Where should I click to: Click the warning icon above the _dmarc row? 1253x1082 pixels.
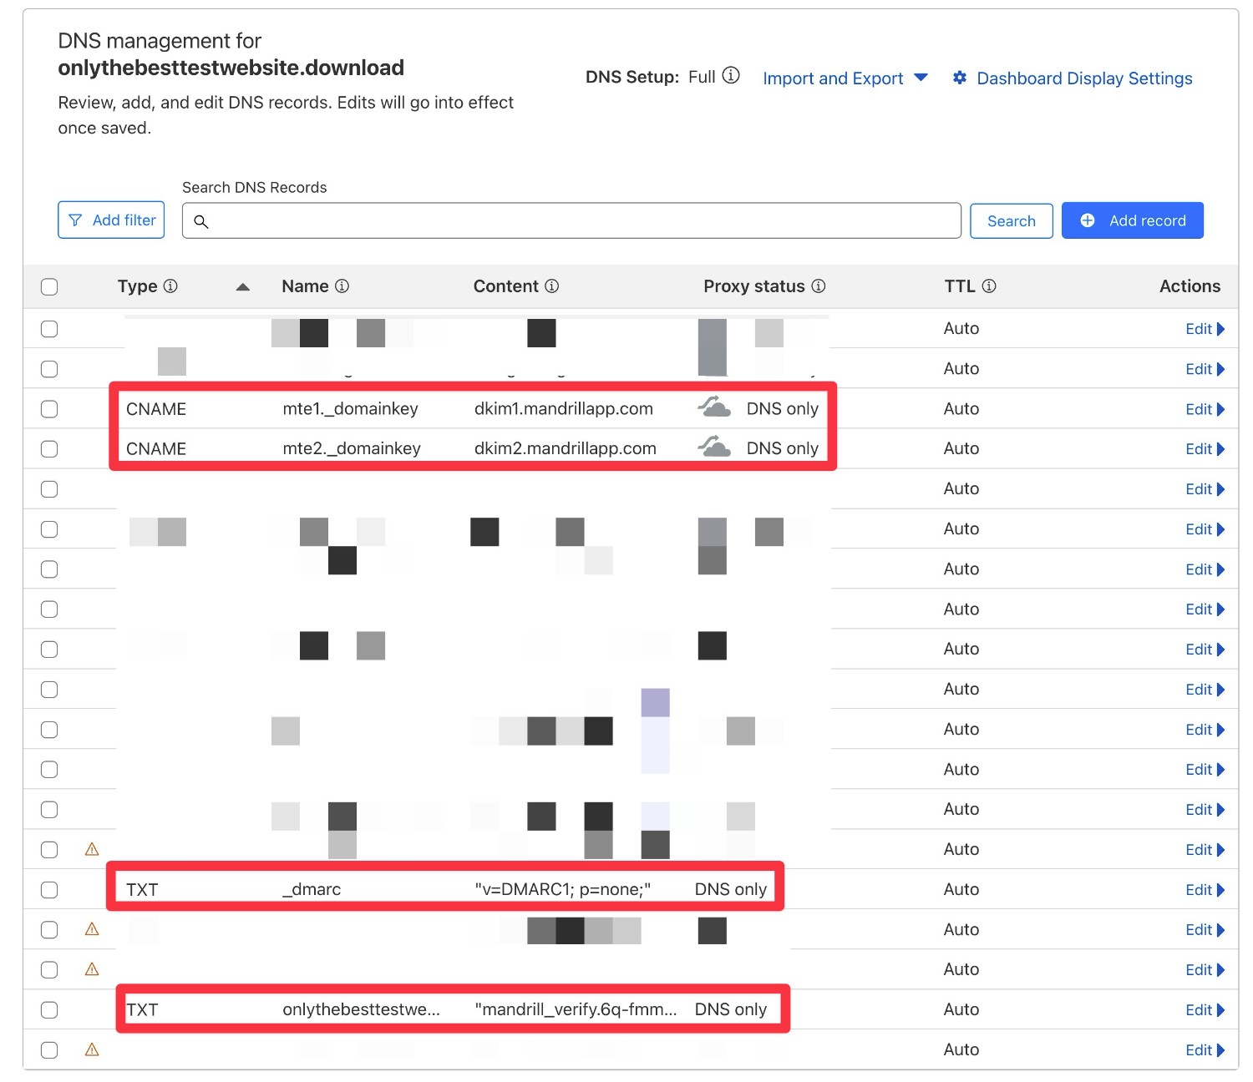(x=92, y=849)
